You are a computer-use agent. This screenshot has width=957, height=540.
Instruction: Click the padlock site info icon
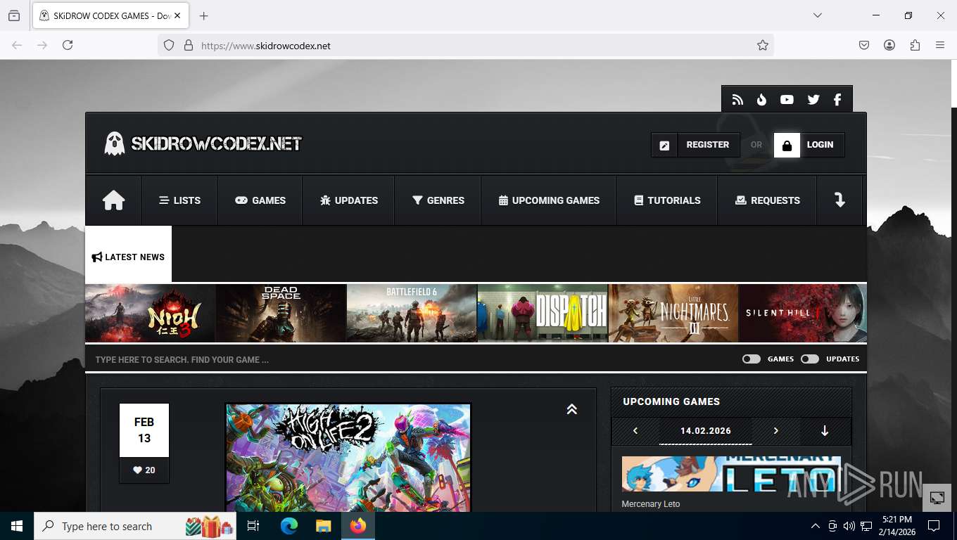pyautogui.click(x=188, y=45)
